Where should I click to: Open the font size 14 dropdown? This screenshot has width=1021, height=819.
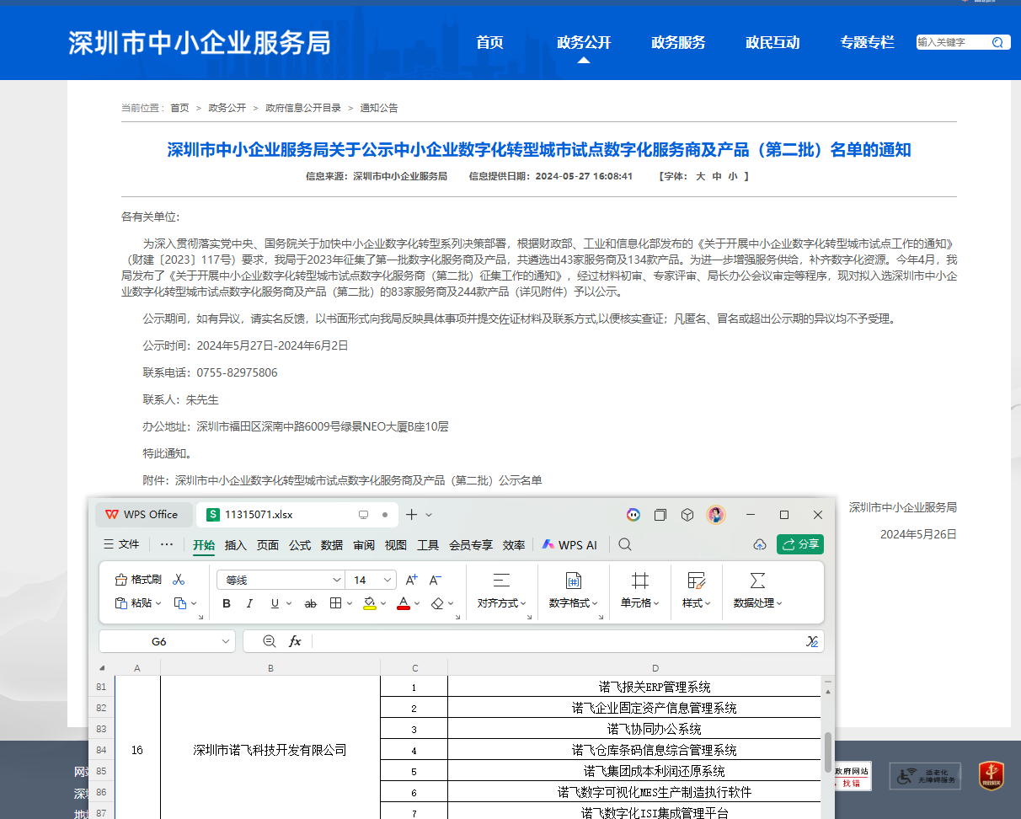(x=388, y=580)
